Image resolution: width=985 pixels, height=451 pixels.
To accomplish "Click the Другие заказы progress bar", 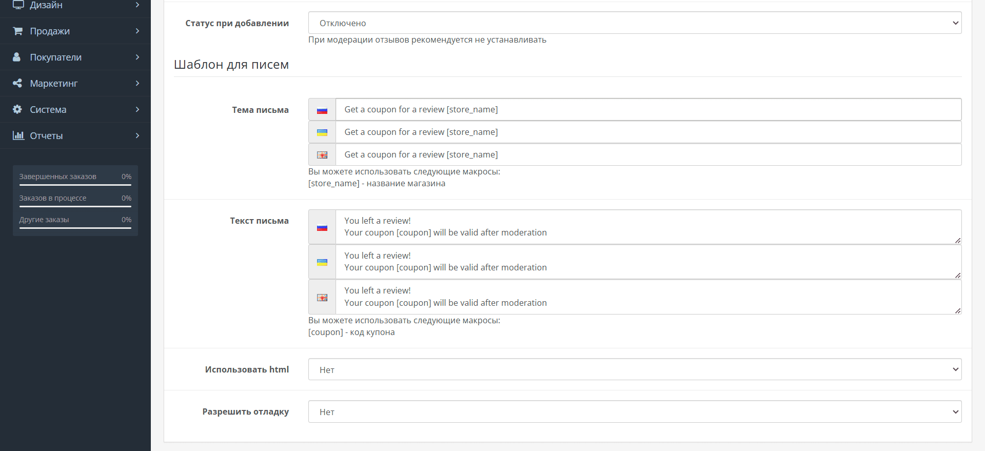I will click(x=75, y=228).
